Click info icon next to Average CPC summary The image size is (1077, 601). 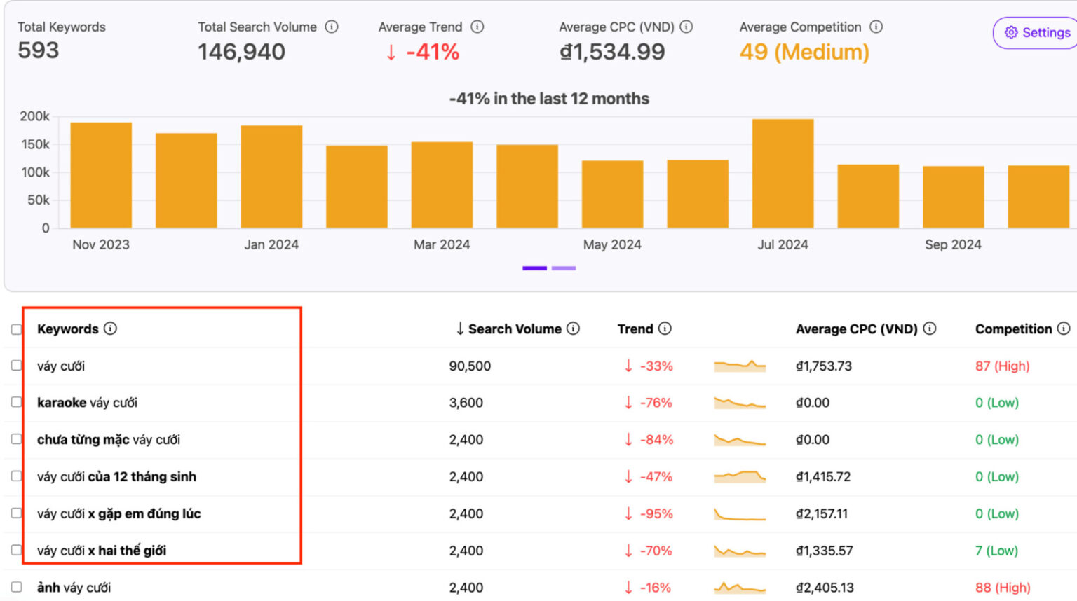coord(686,27)
